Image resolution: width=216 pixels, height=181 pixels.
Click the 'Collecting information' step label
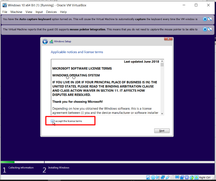tap(21, 168)
